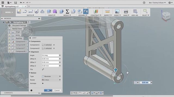Viewport: 174px width, 97px height.
Task: Open the Offset X dropdown arrow
Action: pos(60,59)
